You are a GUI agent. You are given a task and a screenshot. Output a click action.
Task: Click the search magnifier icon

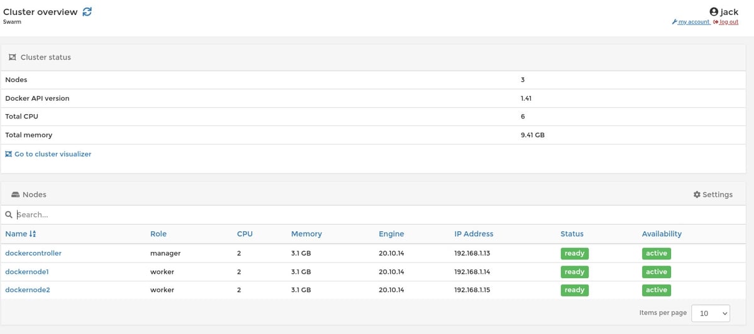click(9, 215)
